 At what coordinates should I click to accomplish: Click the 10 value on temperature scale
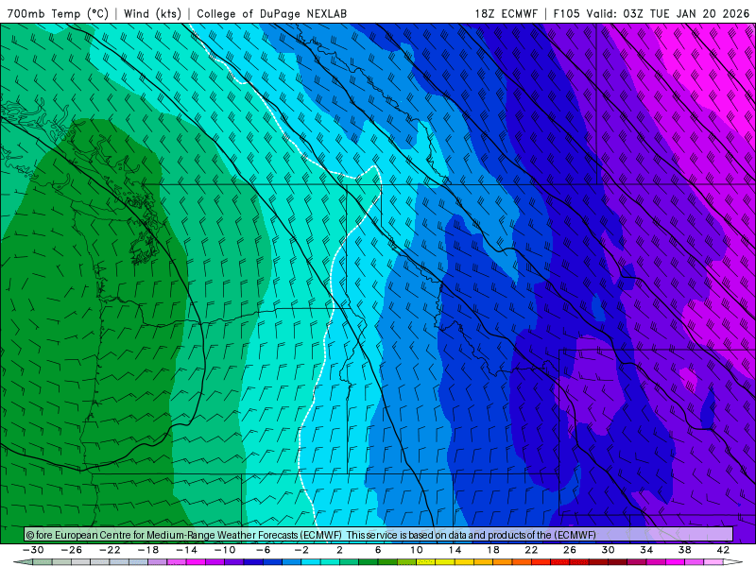[x=416, y=550]
